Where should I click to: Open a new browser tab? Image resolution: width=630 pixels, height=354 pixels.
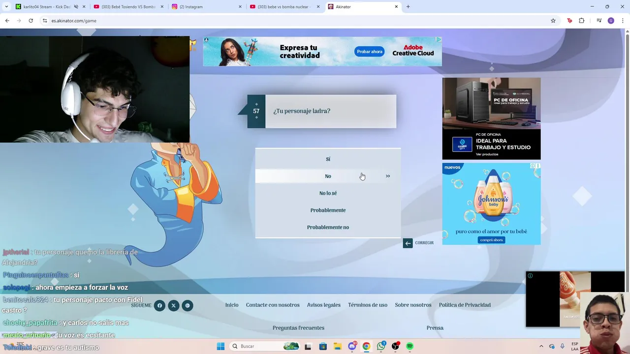(x=408, y=7)
